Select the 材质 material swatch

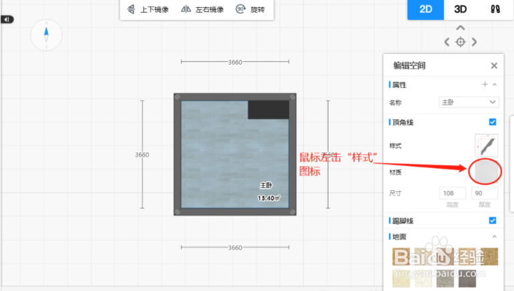click(x=487, y=171)
